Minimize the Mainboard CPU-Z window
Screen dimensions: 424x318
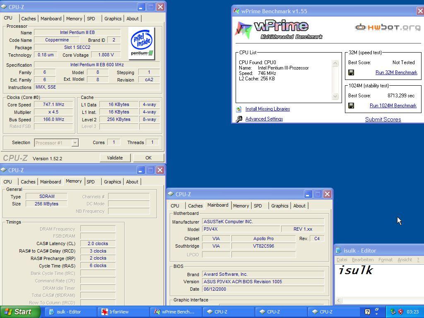pos(308,194)
